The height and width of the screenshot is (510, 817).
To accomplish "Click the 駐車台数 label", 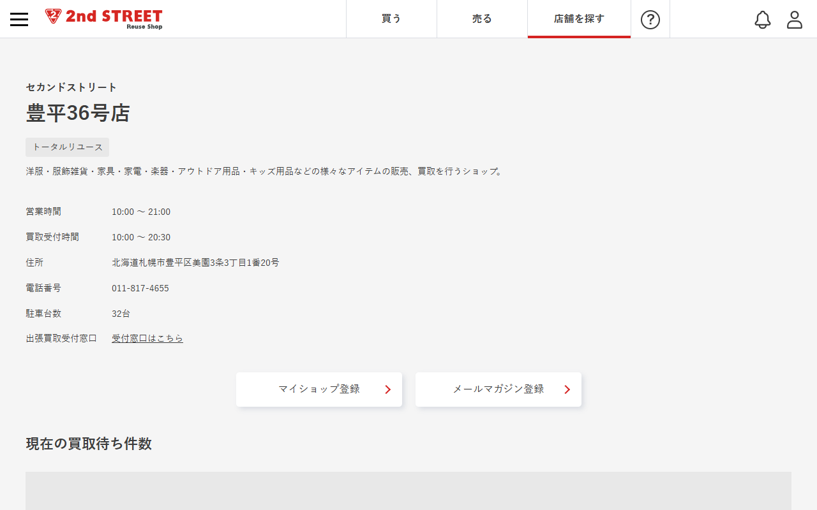I will [x=43, y=314].
